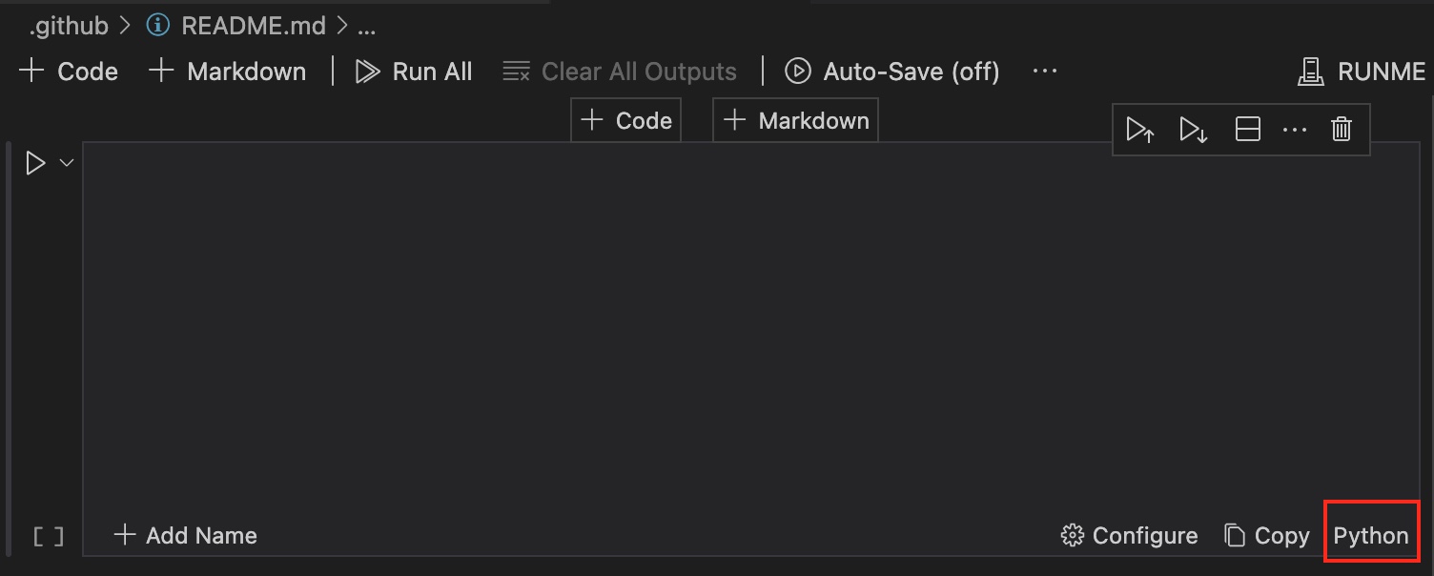This screenshot has height=576, width=1434.
Task: Copy the cell contents
Action: [1267, 536]
